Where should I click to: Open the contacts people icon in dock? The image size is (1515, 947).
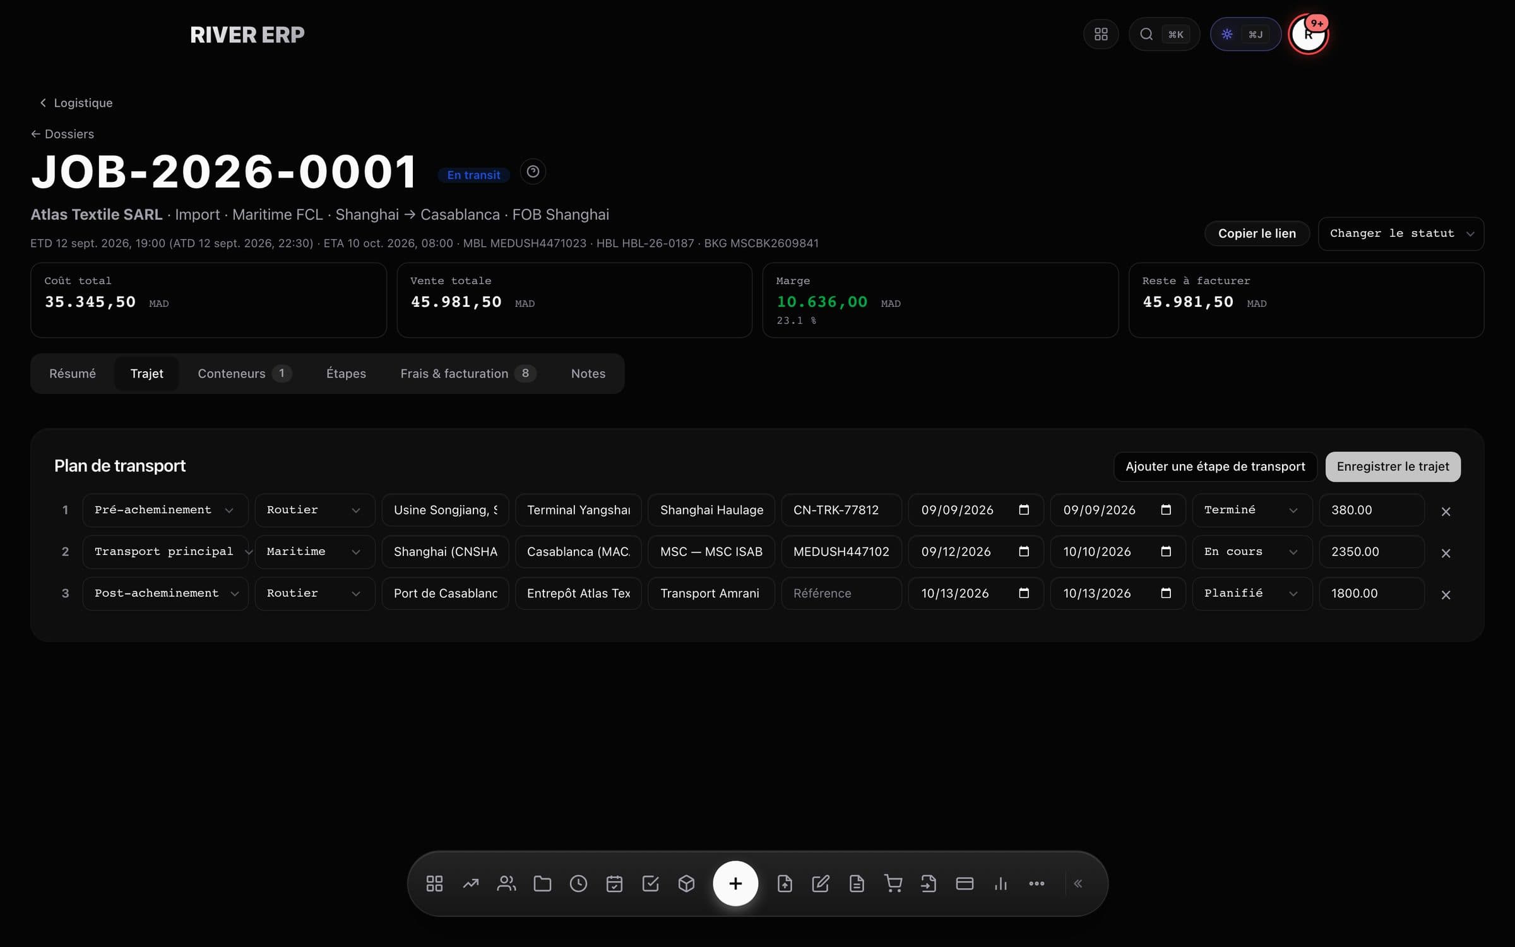pos(506,883)
